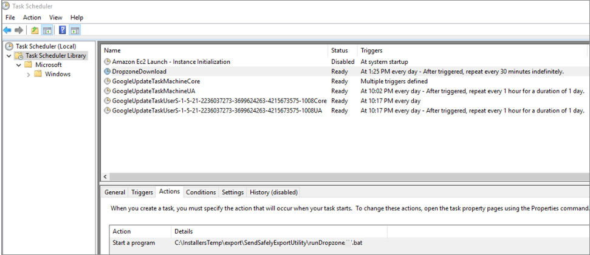Image resolution: width=590 pixels, height=255 pixels.
Task: Click the left arrow of the horizontal scrollbar
Action: coord(105,177)
